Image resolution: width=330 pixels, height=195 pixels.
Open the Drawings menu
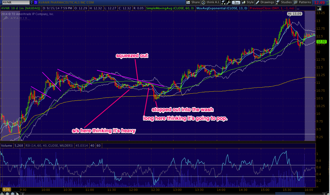pos(264,2)
